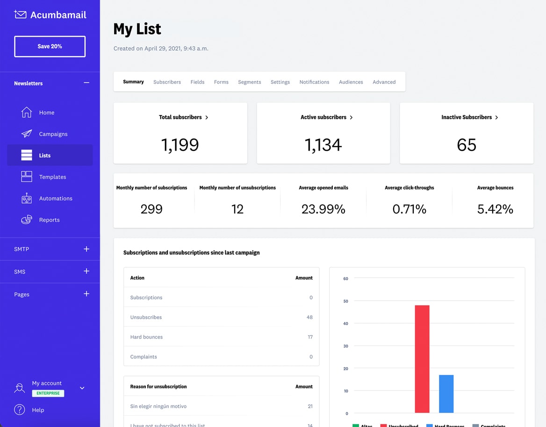Image resolution: width=546 pixels, height=427 pixels.
Task: Expand the SMS section
Action: tap(86, 271)
